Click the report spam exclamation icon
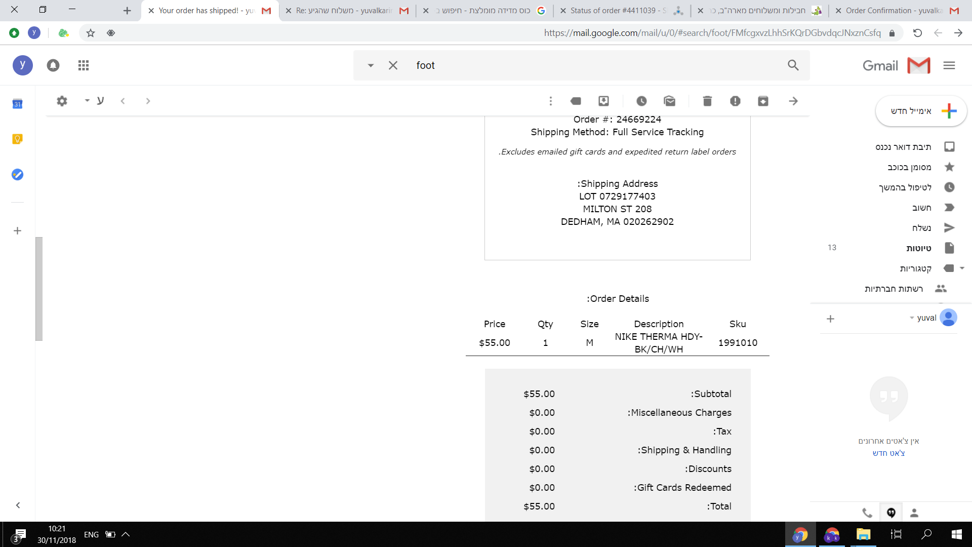 point(735,101)
